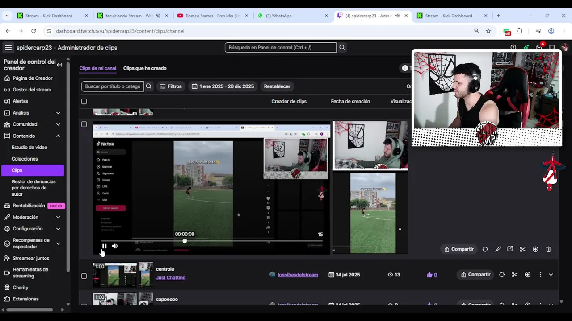Mute the clip preview volume
Screen dimensions: 572x321
tap(115, 246)
